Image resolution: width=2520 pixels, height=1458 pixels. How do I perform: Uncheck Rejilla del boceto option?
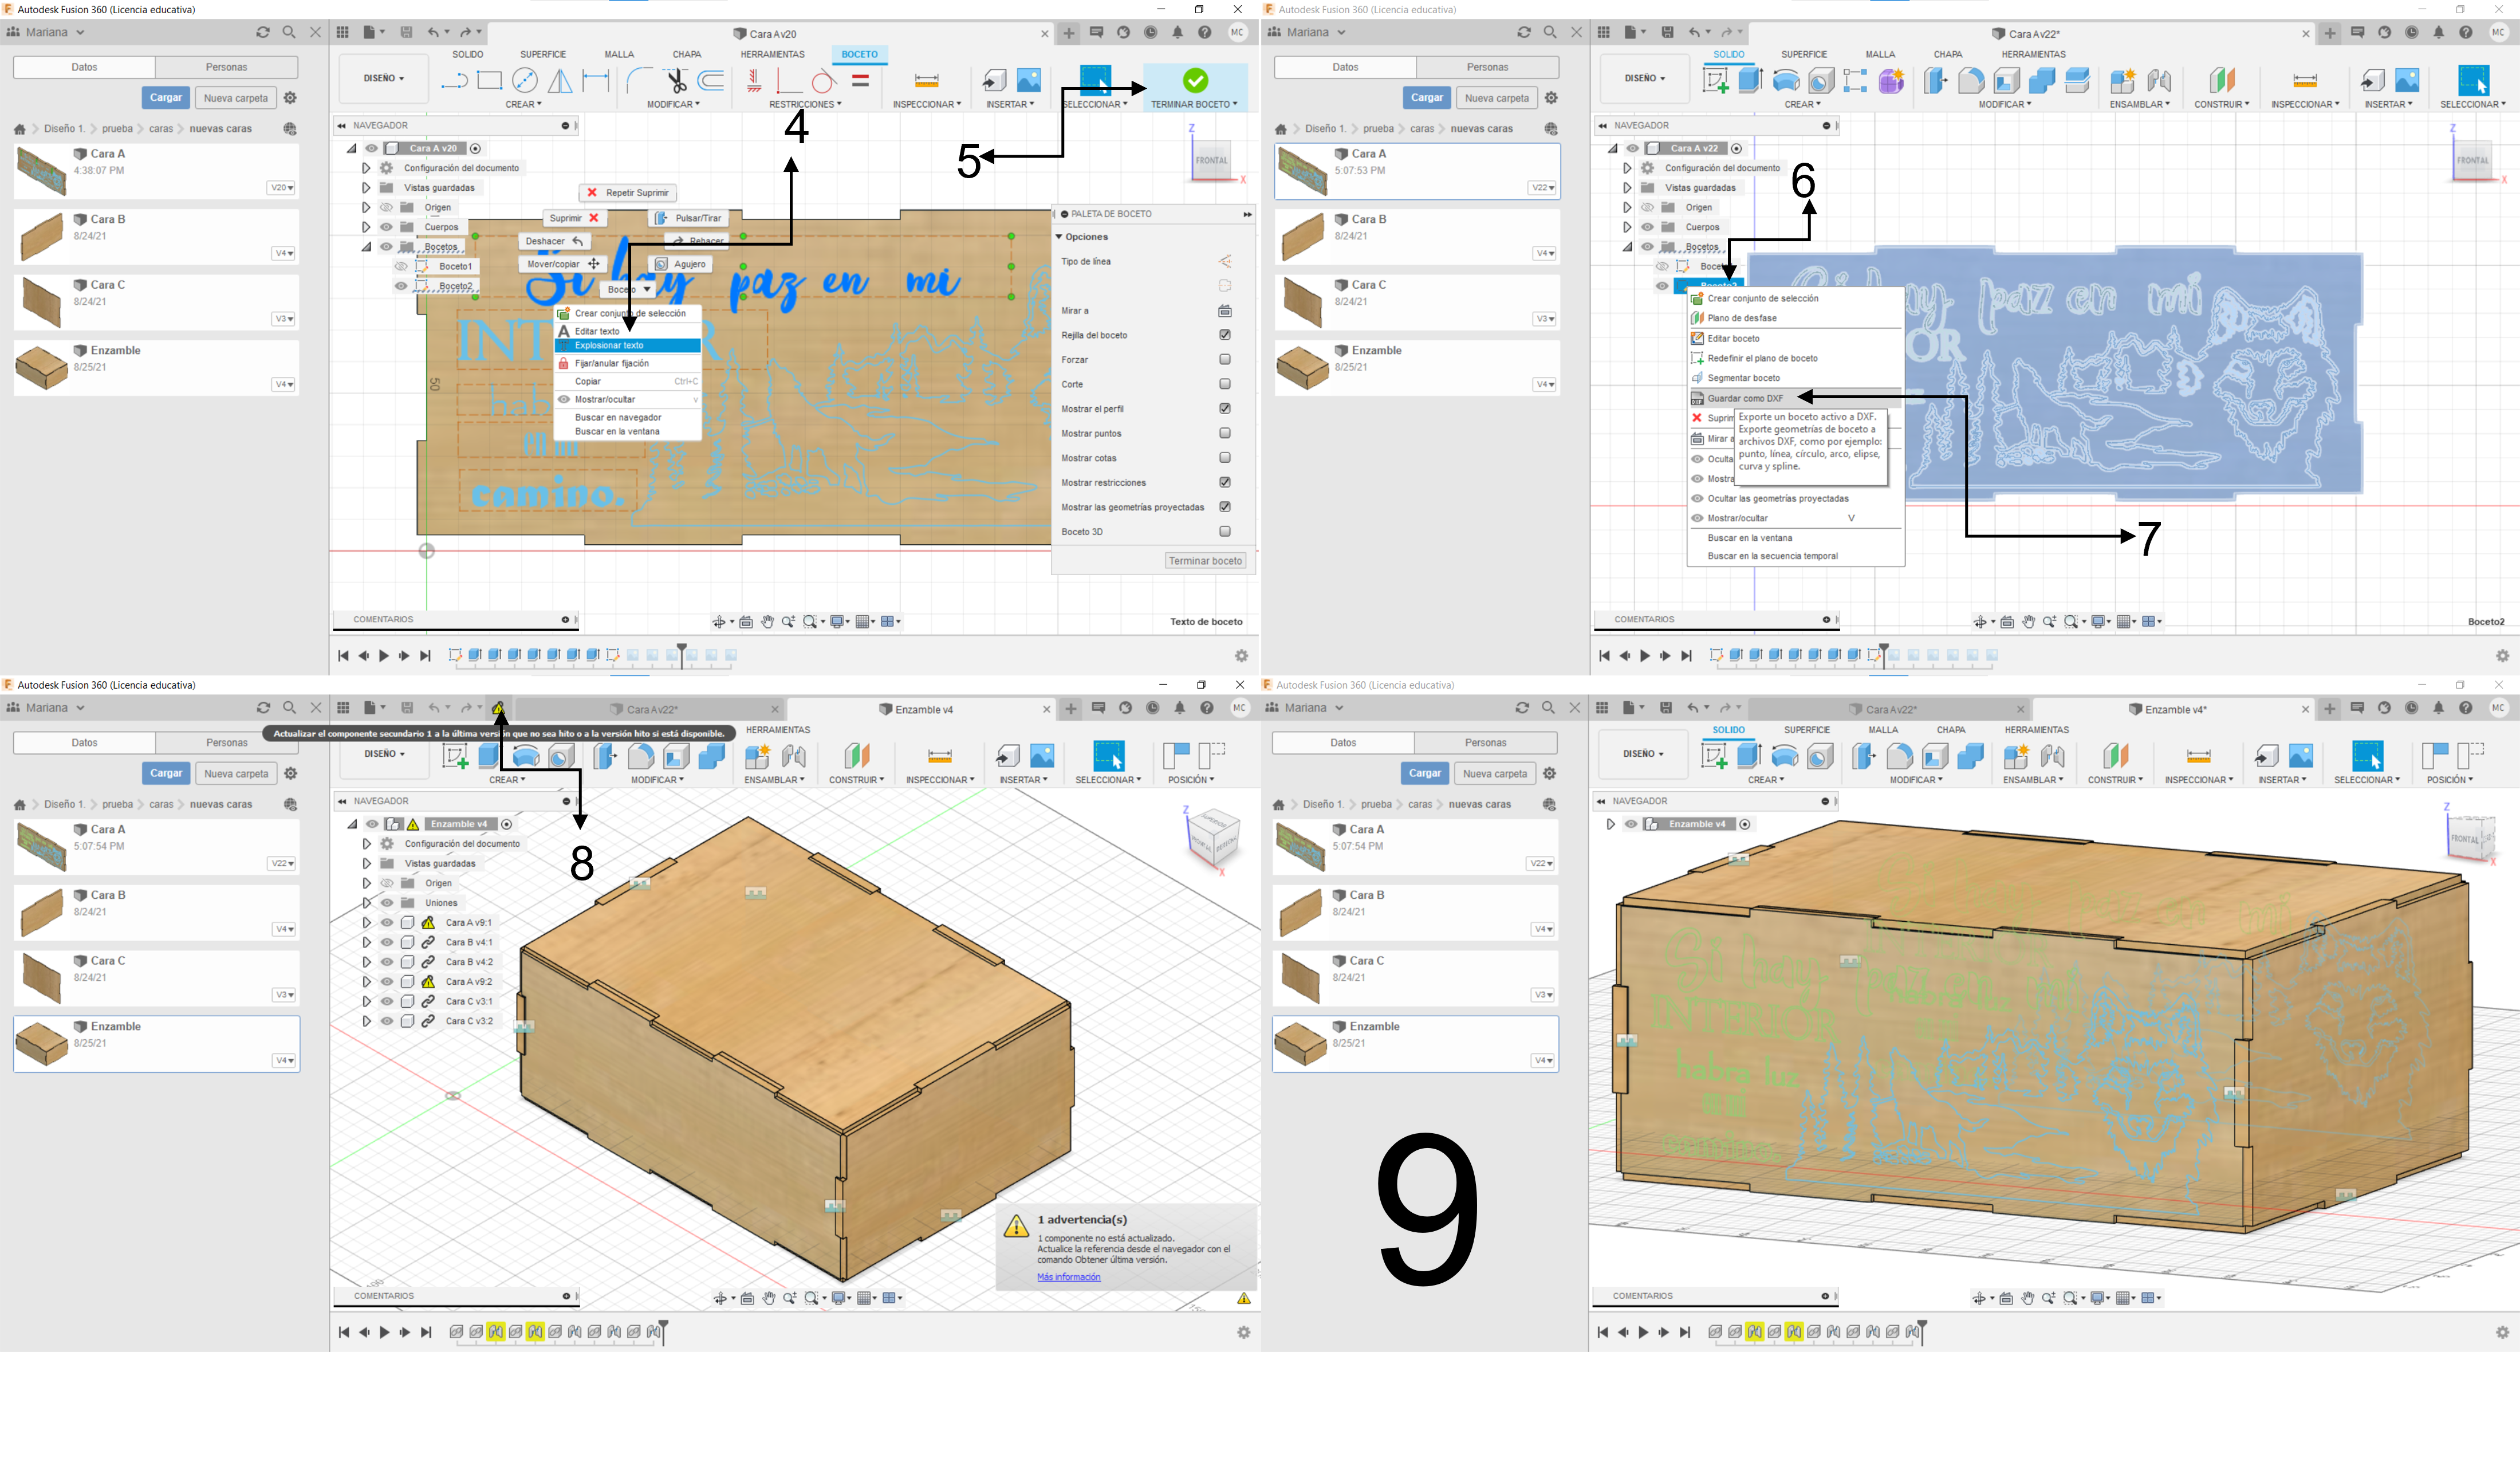(x=1224, y=335)
